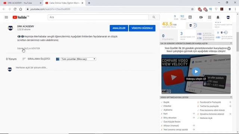Click the VİDEOYU DÜZENLE button

(x=142, y=28)
